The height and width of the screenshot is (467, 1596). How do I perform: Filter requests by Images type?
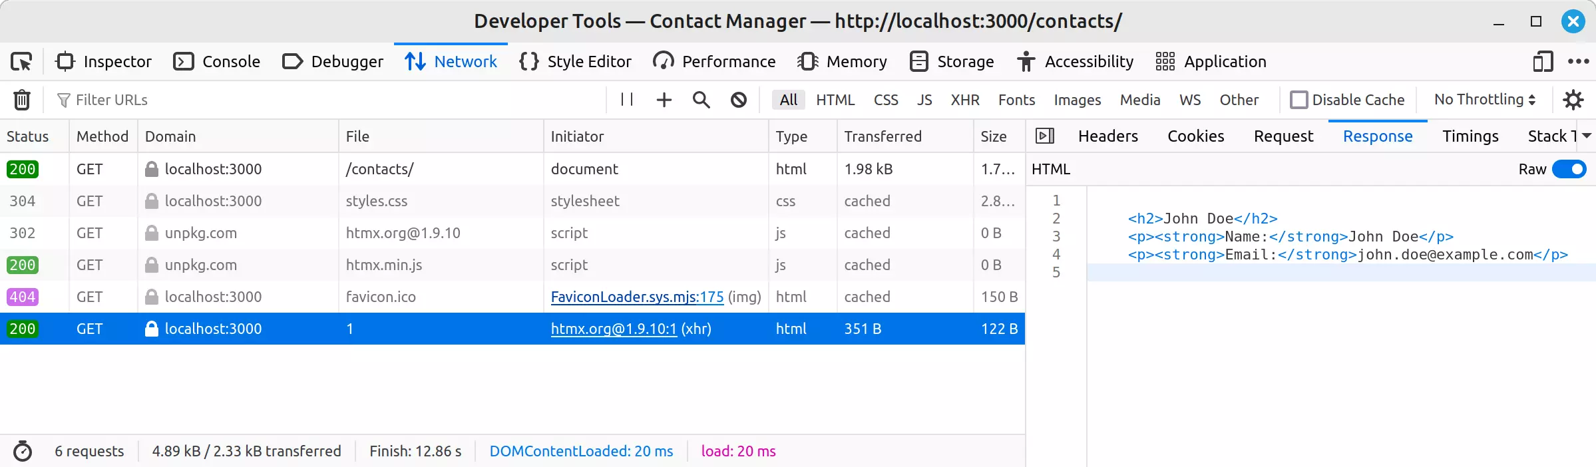click(x=1077, y=100)
